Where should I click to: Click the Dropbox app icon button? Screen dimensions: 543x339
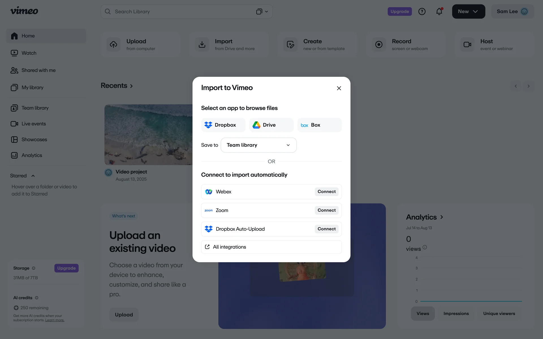tap(223, 125)
